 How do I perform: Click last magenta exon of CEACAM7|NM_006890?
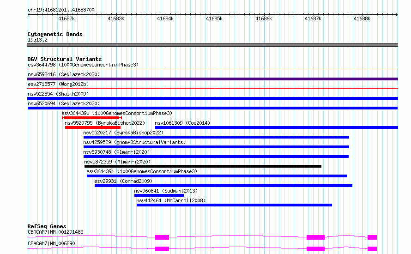coord(372,249)
